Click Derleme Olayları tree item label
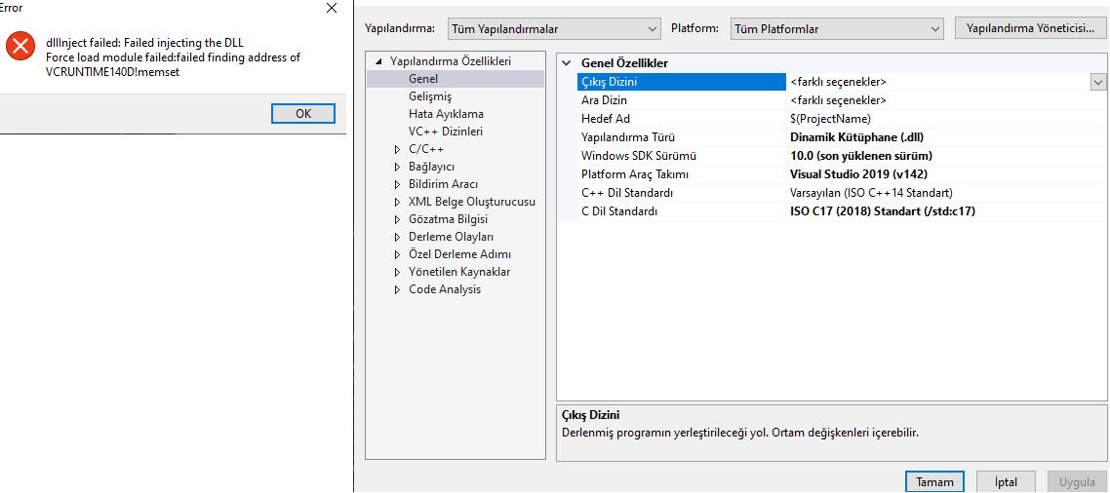 pyautogui.click(x=451, y=237)
